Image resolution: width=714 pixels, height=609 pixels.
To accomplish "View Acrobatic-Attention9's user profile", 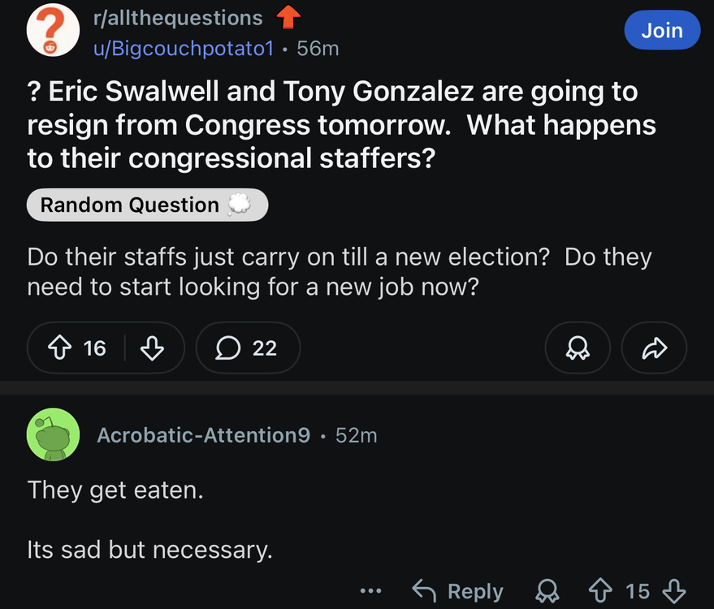I will pos(204,435).
